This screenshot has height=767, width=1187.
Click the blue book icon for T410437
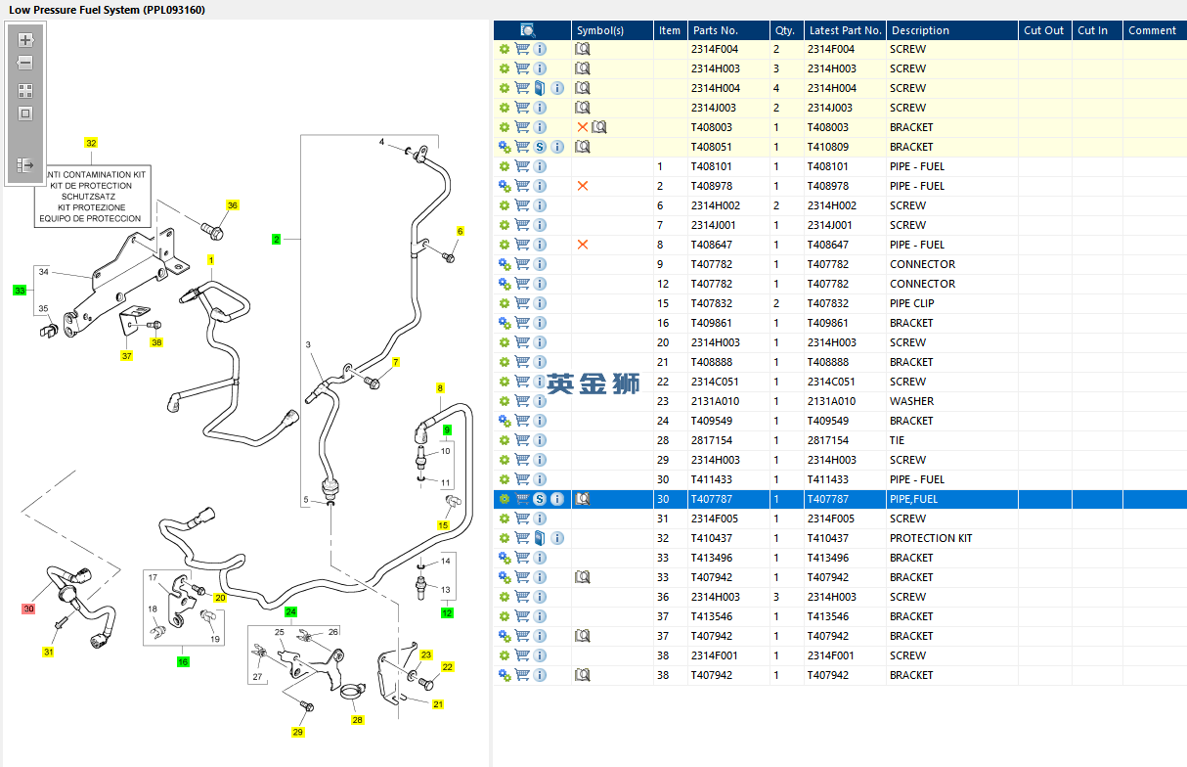coord(540,538)
